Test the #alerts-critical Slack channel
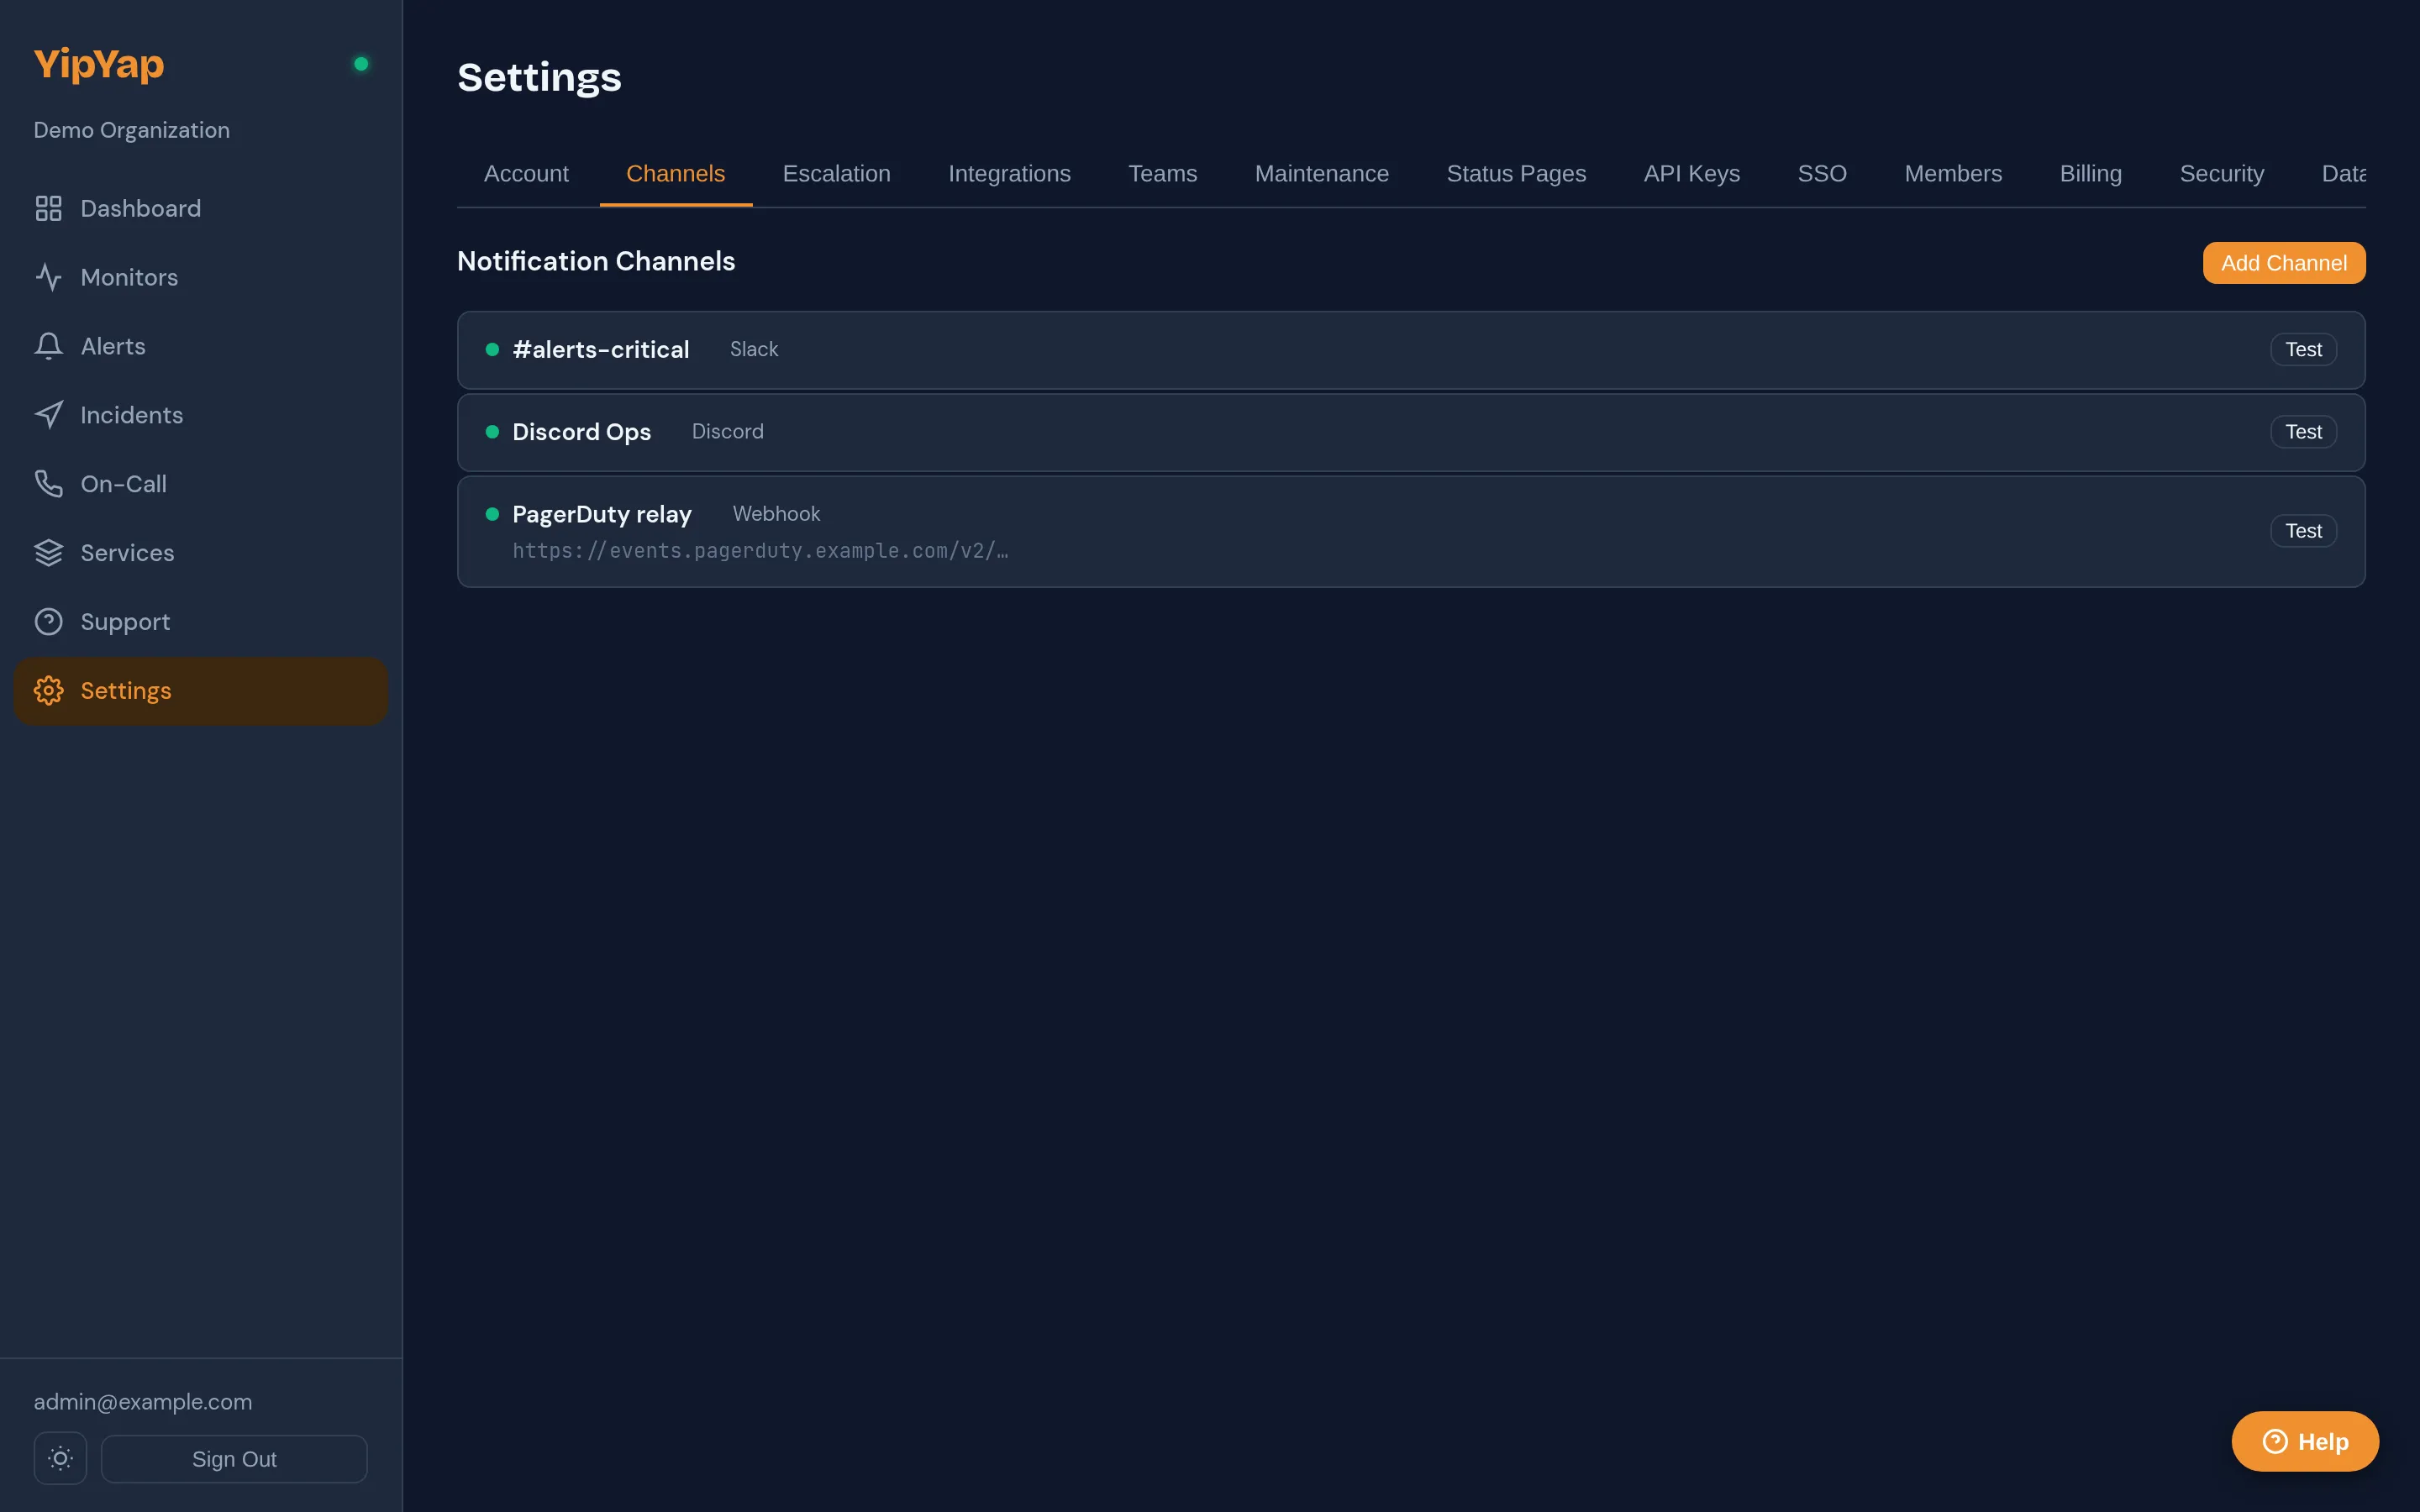2420x1512 pixels. point(2302,349)
